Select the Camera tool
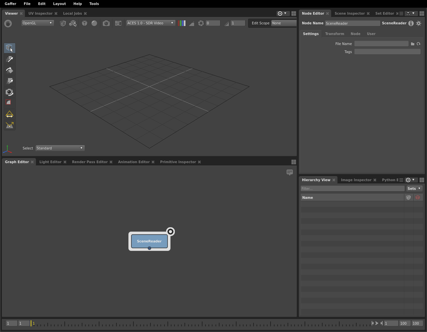This screenshot has height=332, width=427. 10,92
